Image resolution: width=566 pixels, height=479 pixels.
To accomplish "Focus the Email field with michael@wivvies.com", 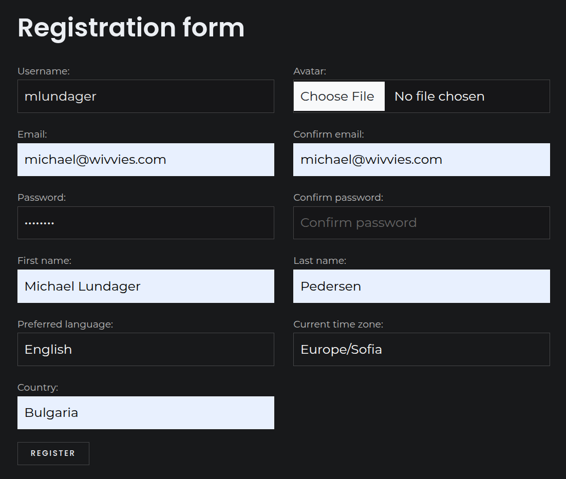I will pyautogui.click(x=146, y=160).
